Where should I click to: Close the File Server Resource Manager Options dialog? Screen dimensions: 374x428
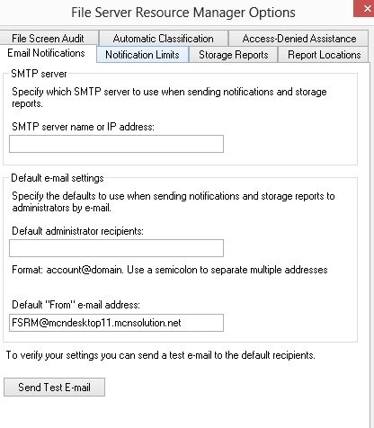coord(365,8)
